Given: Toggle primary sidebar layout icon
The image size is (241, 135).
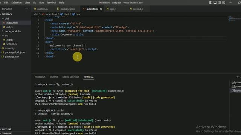Looking at the screenshot, I should [x=211, y=3].
